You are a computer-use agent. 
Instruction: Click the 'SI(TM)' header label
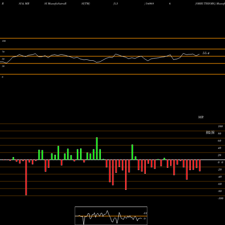click(85, 4)
